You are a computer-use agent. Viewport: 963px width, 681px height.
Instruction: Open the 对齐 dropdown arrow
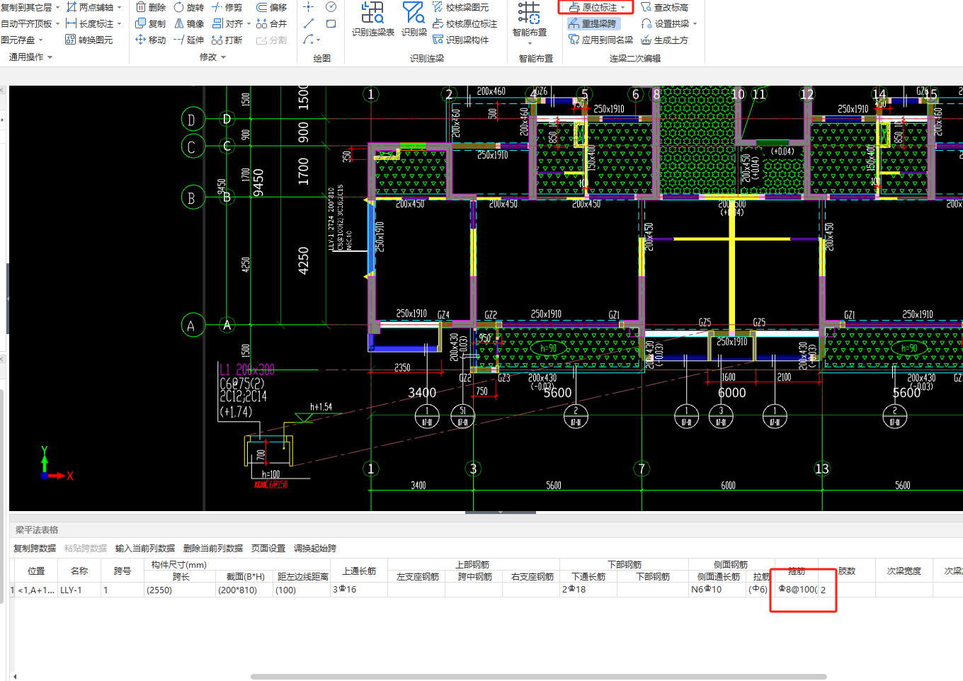(249, 24)
